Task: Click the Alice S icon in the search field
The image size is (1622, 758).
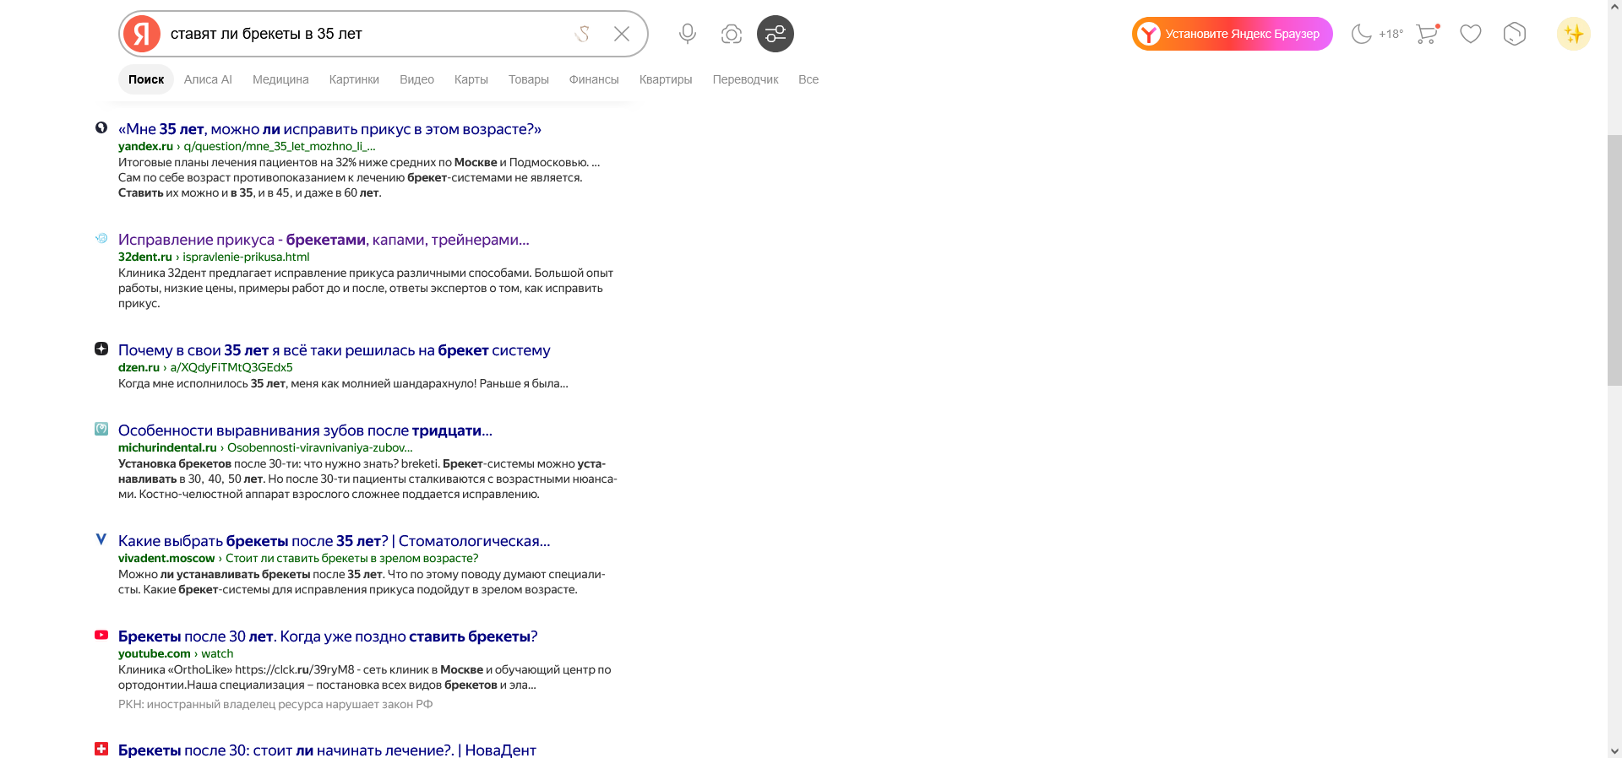Action: (582, 34)
